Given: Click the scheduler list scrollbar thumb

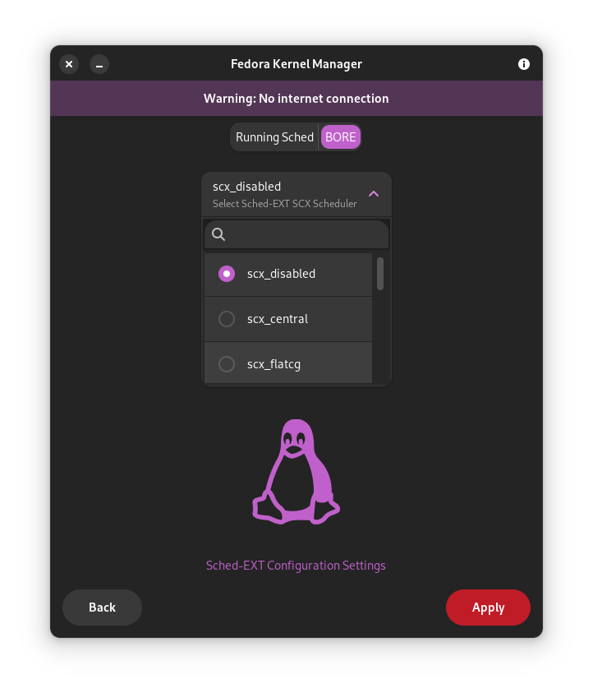Looking at the screenshot, I should (380, 274).
